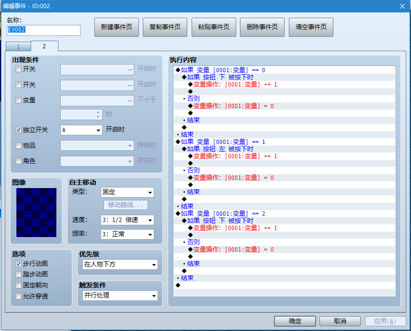Uncheck the 步行动画 option
411x331 pixels.
pos(18,264)
